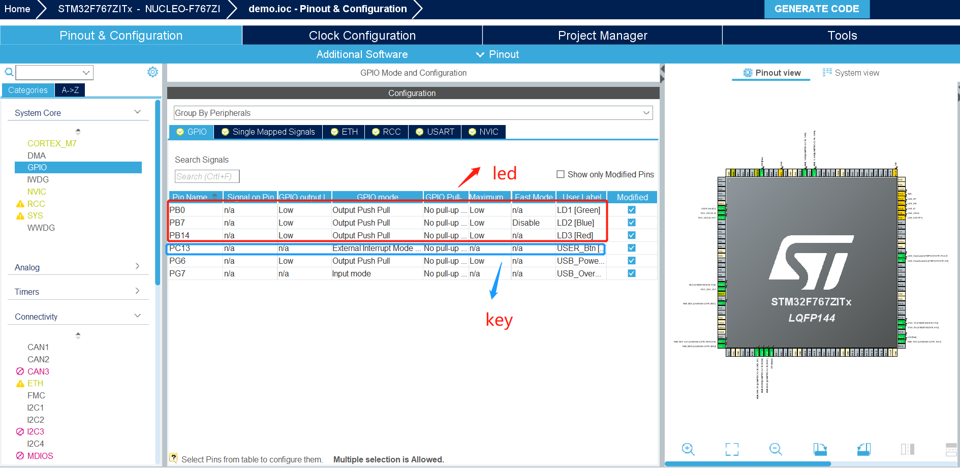Screen dimensions: 960x468
Task: Select DMA in System Core
Action: [x=37, y=155]
